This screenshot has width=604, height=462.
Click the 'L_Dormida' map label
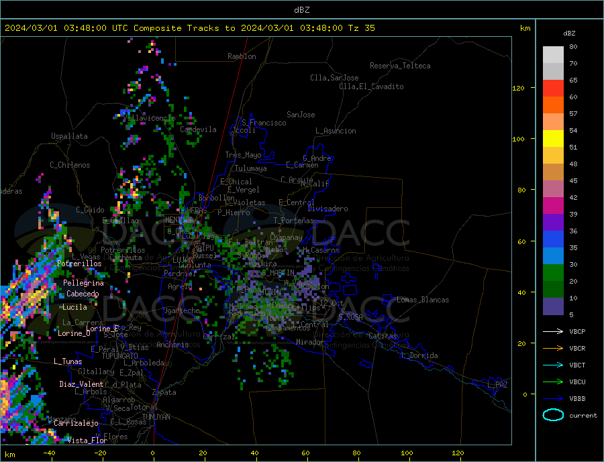click(x=420, y=355)
